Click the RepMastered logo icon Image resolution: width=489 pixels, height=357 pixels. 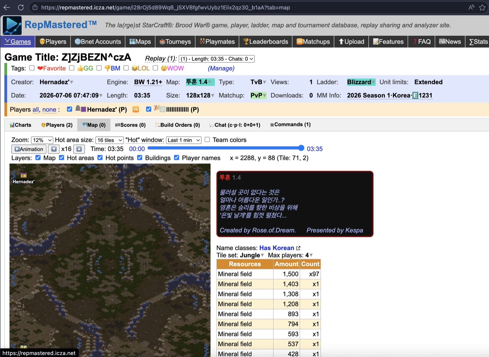12,25
